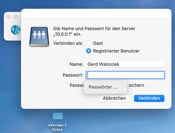Click the Verbinden button
The image size is (175, 133).
(x=149, y=98)
